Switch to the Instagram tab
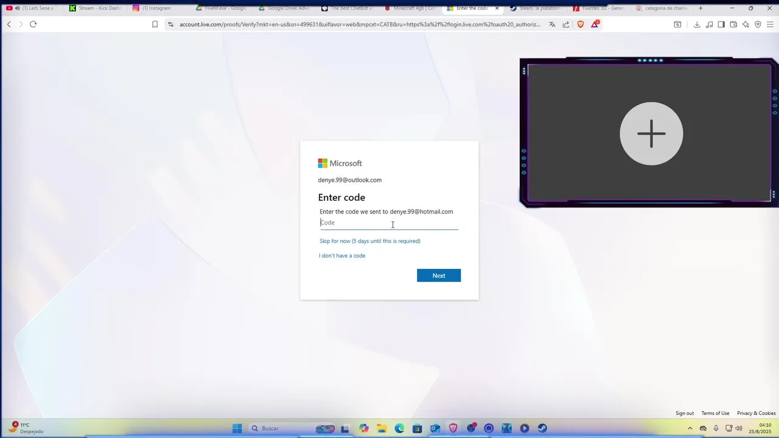 pos(158,8)
